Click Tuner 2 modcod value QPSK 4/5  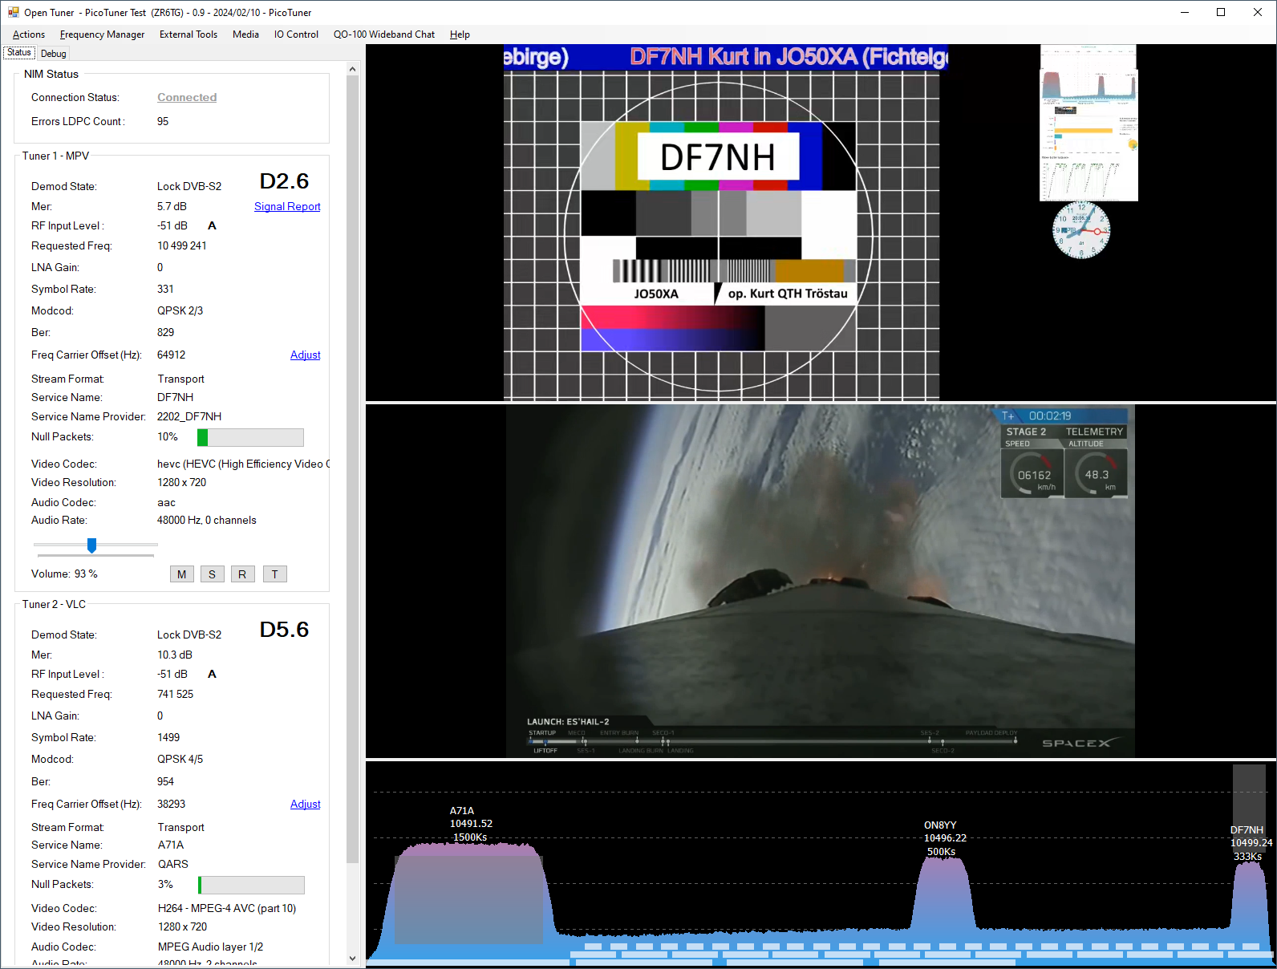(x=180, y=759)
